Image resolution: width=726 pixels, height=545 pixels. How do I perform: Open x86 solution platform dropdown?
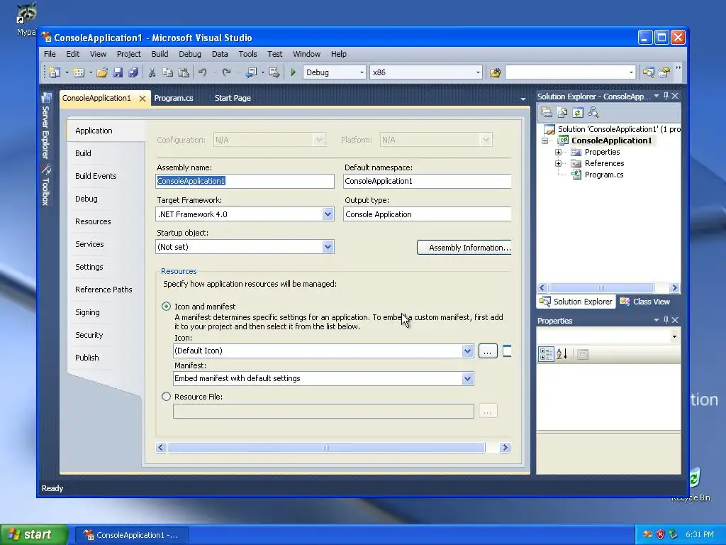click(478, 72)
